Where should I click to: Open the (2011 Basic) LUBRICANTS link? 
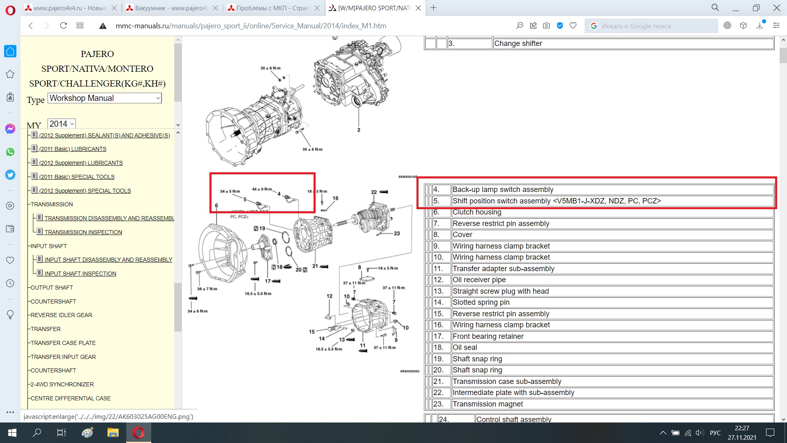tap(73, 149)
